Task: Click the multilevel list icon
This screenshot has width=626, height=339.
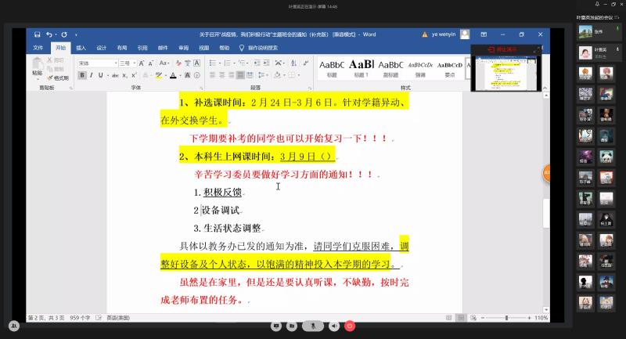Action: [x=242, y=63]
